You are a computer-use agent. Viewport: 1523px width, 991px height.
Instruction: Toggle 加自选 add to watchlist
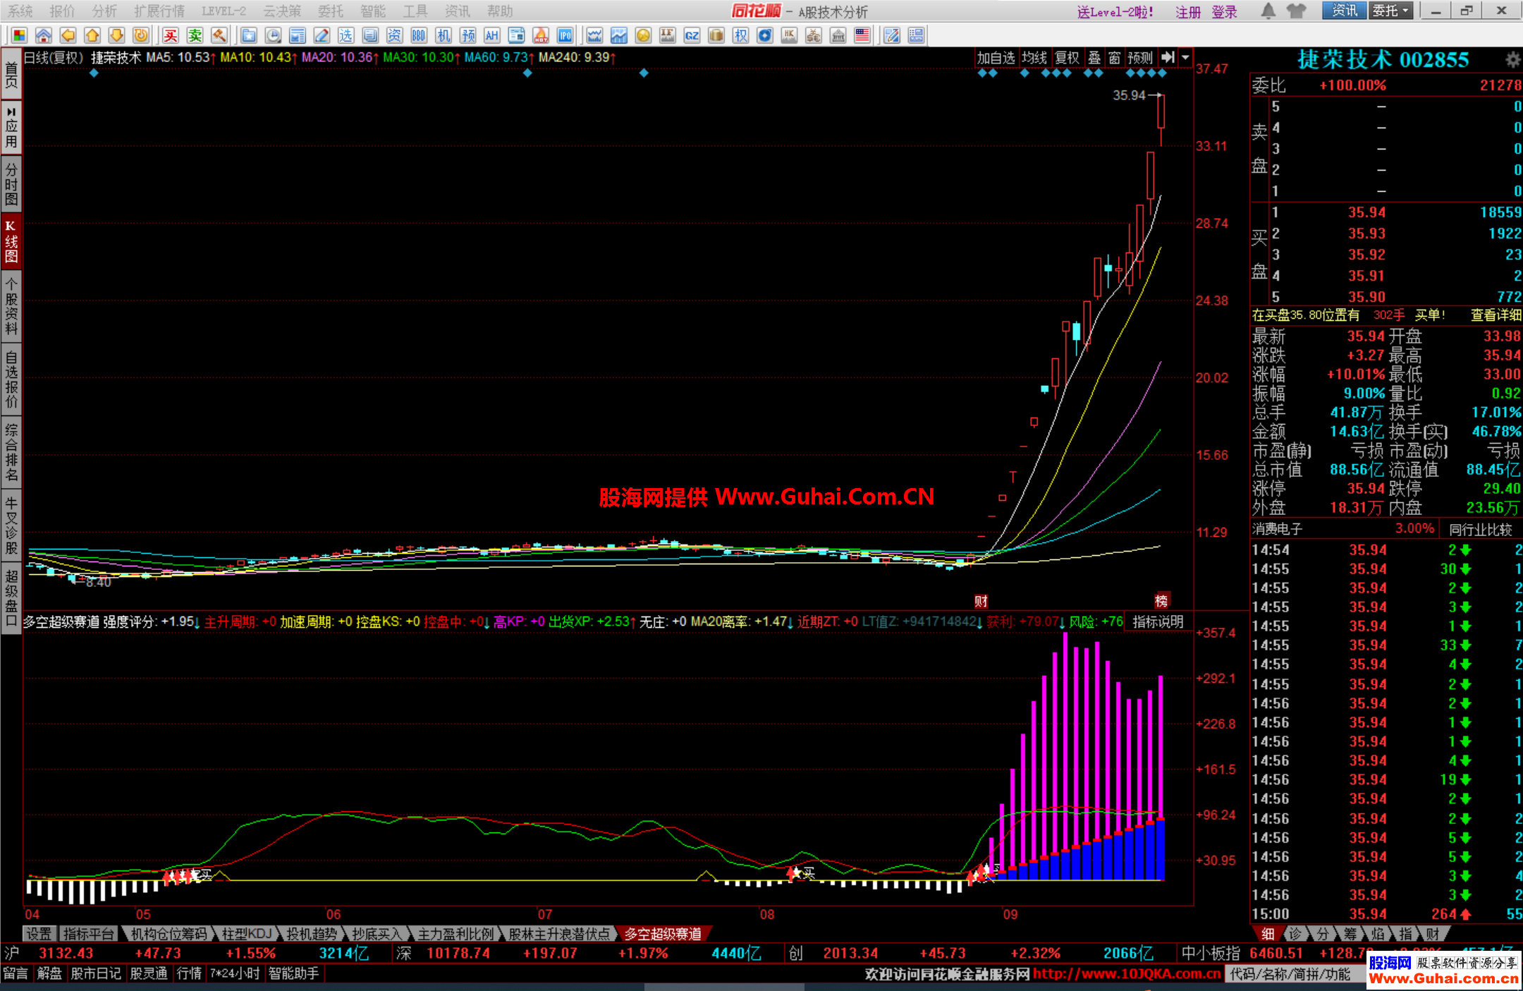click(996, 58)
